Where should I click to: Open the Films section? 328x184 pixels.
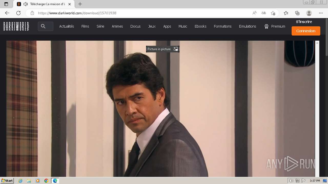[85, 26]
